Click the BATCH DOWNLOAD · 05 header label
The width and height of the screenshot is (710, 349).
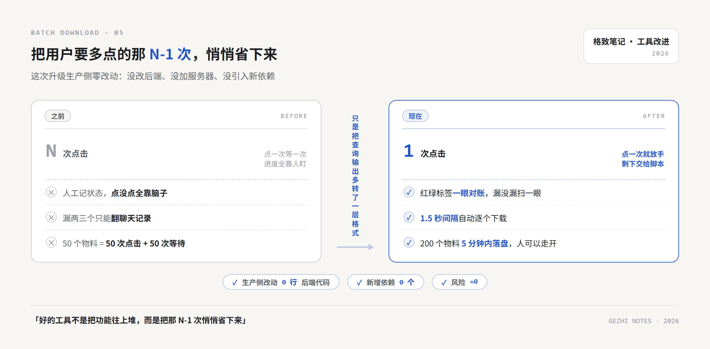click(x=77, y=33)
